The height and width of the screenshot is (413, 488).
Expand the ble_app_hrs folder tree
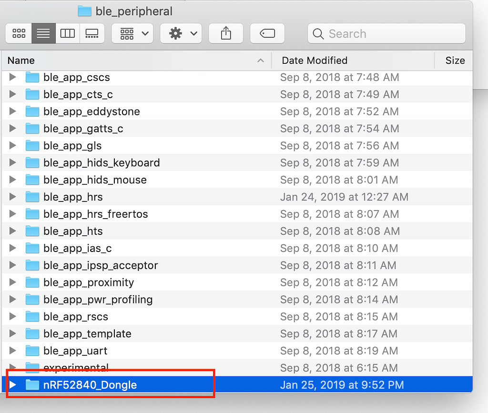[x=13, y=197]
